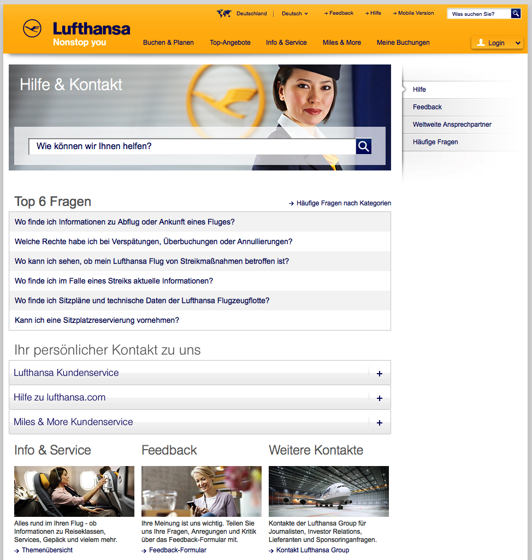
Task: Open the Deutsch language dropdown
Action: coord(295,14)
